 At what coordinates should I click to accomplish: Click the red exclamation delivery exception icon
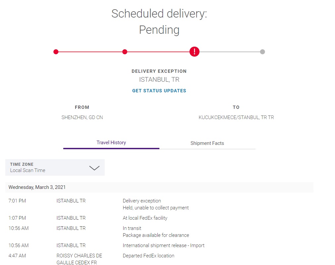coord(194,52)
